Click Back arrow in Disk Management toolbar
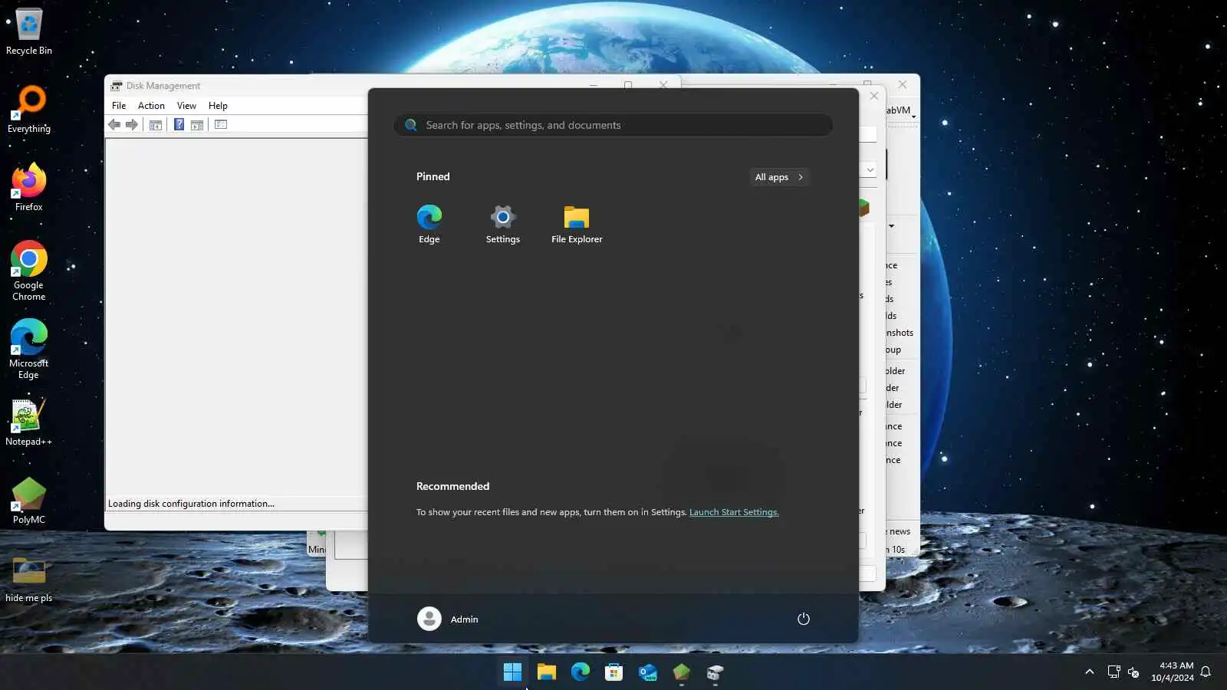 (114, 125)
